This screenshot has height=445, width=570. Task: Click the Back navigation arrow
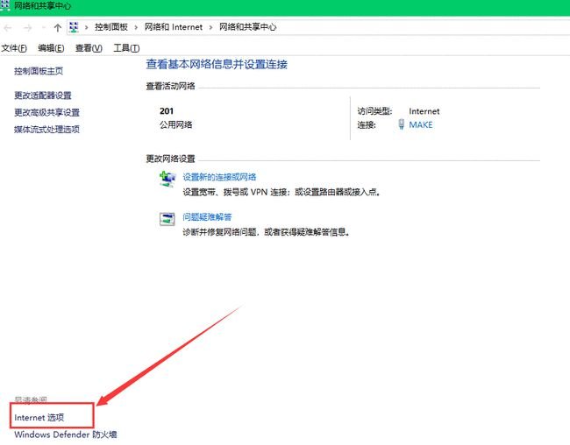(7, 28)
